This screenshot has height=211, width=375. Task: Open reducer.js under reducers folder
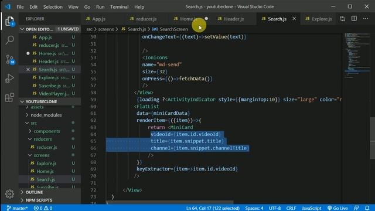click(x=50, y=147)
